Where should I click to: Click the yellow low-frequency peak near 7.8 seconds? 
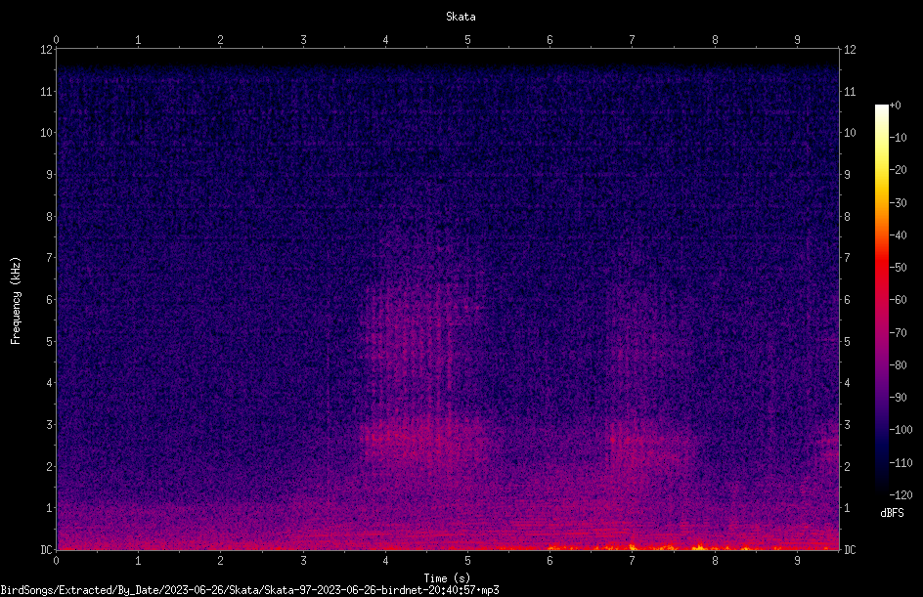coord(699,547)
